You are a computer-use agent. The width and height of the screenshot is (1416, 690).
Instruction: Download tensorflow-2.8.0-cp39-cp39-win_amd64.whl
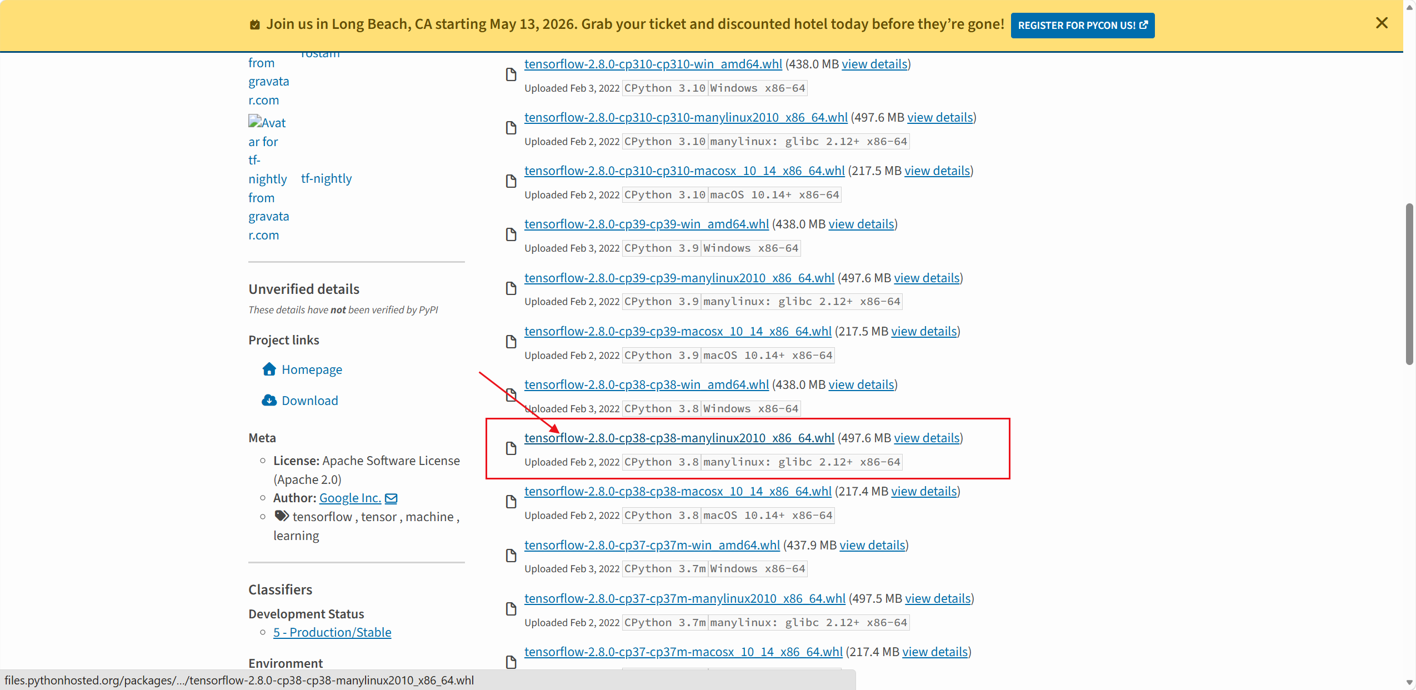pos(647,224)
